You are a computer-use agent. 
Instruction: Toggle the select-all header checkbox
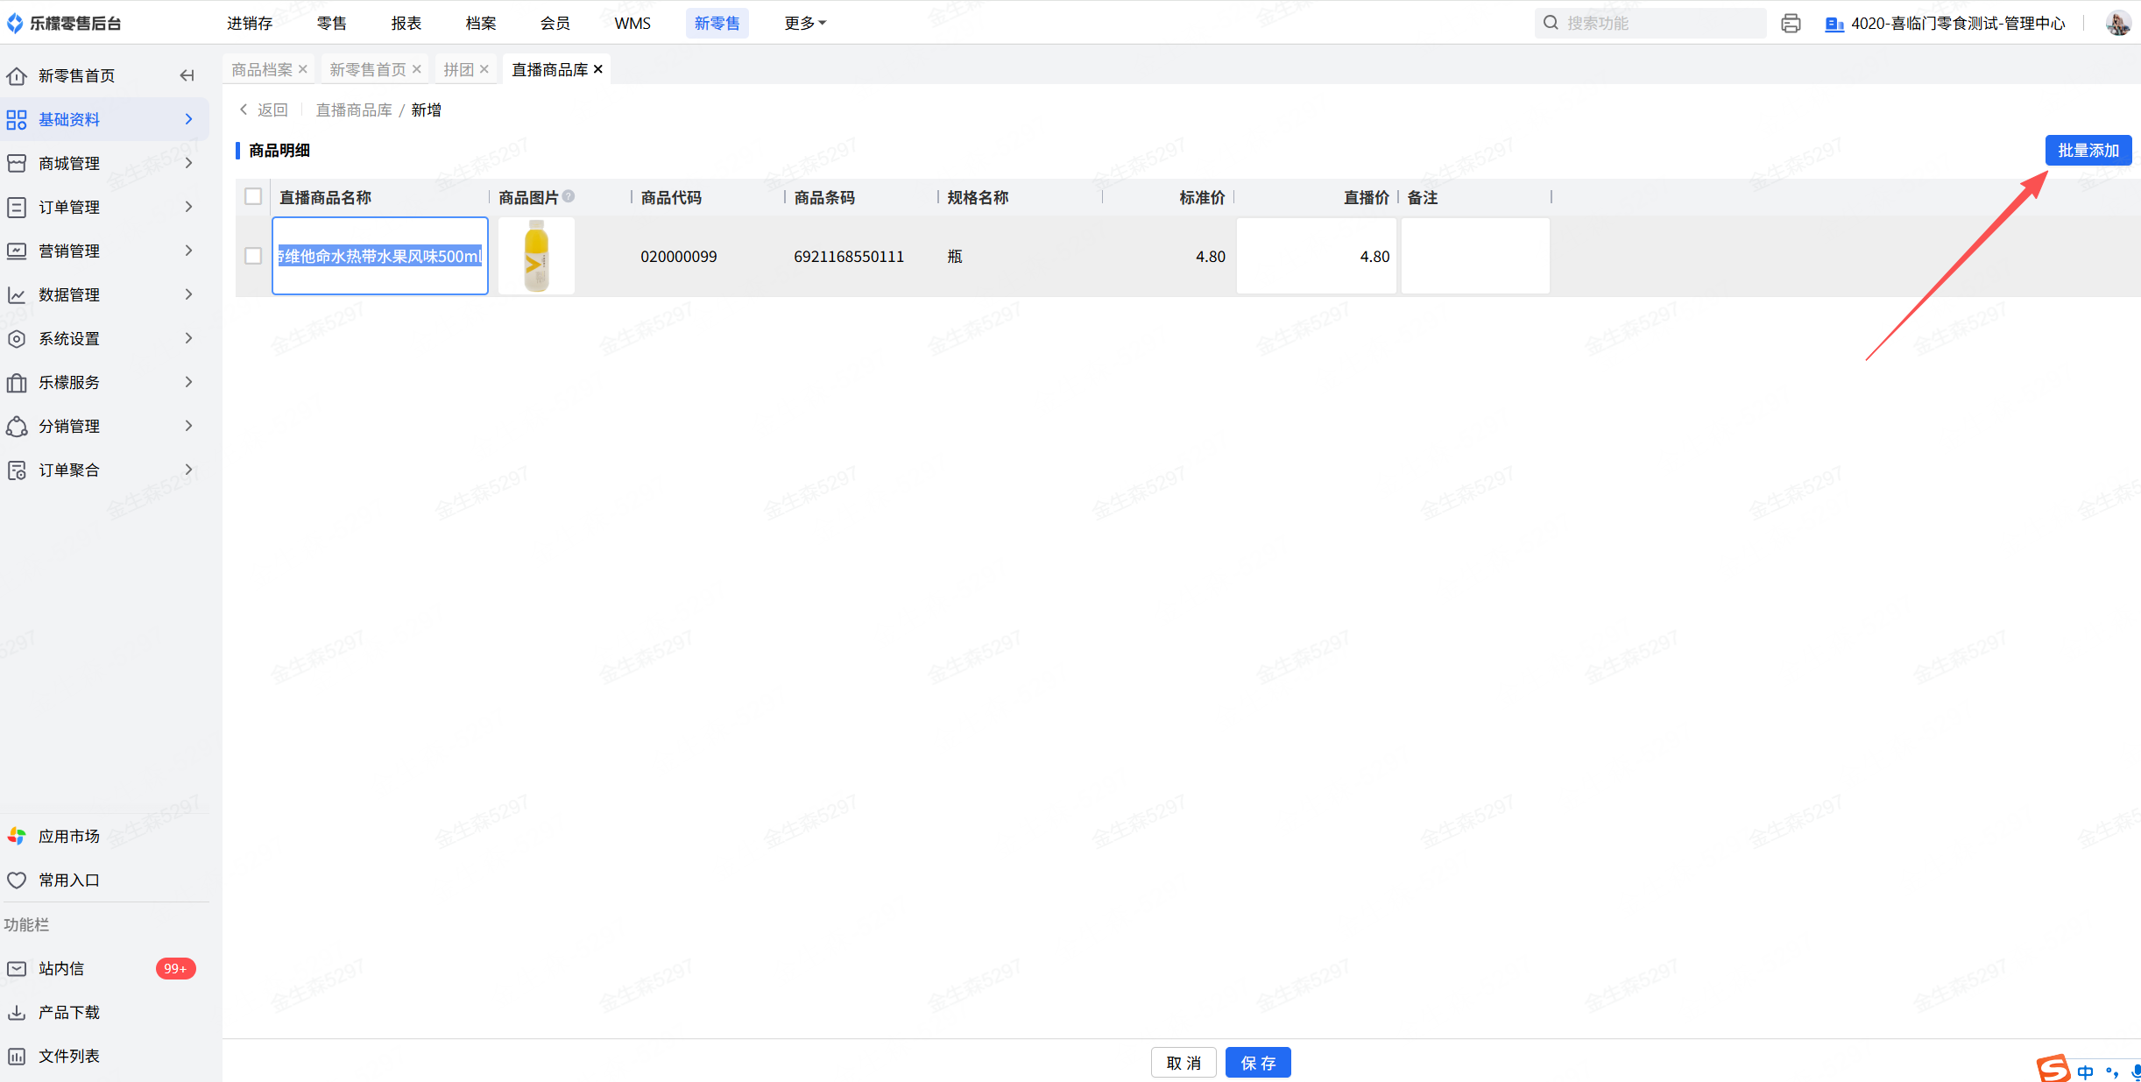pos(253,196)
